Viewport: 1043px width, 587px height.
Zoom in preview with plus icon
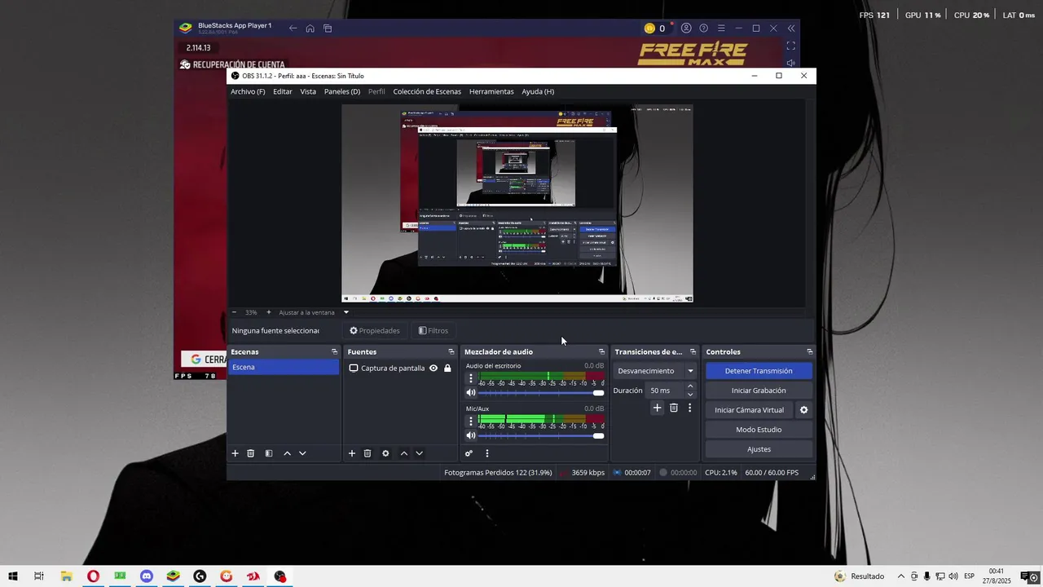point(269,312)
